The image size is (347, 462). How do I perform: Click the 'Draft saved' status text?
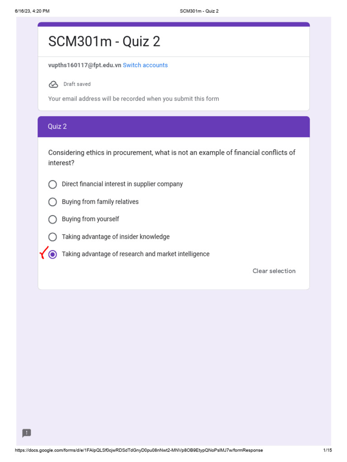77,84
